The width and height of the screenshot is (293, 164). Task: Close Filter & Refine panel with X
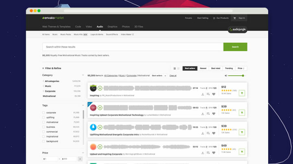click(x=43, y=68)
